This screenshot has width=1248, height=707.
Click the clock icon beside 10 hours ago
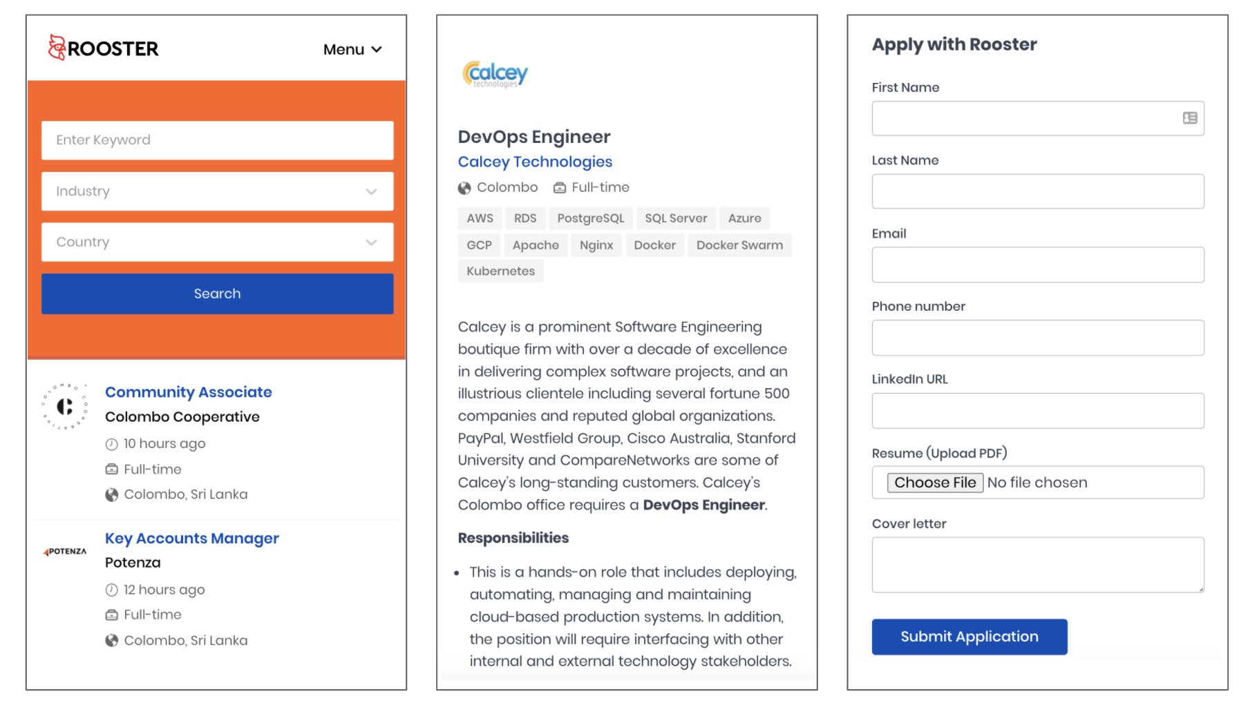pos(111,444)
